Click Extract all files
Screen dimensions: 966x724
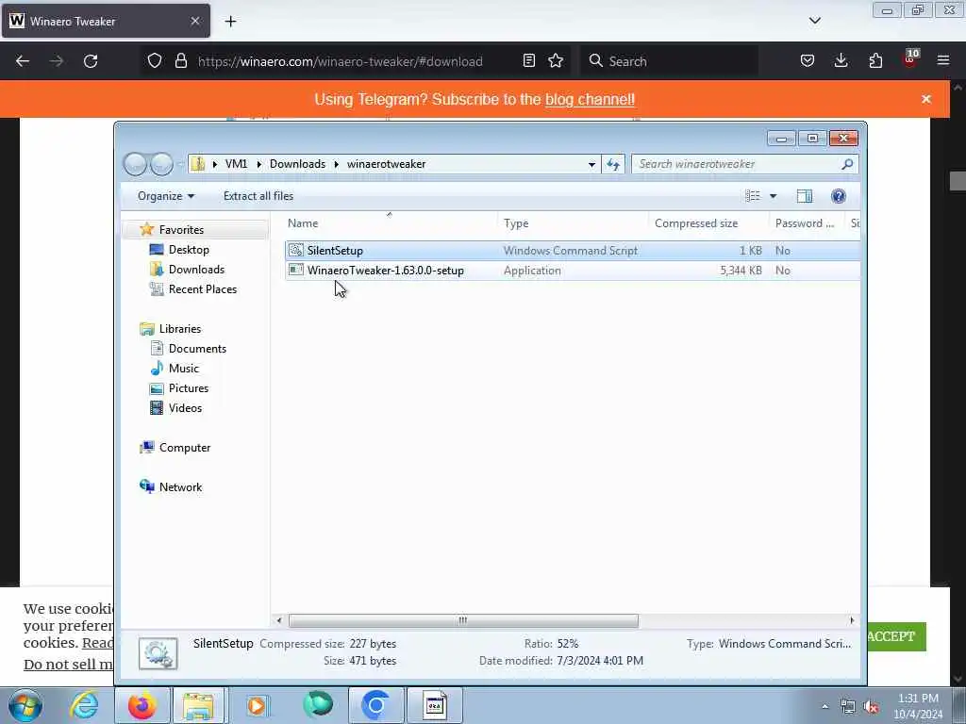(258, 196)
